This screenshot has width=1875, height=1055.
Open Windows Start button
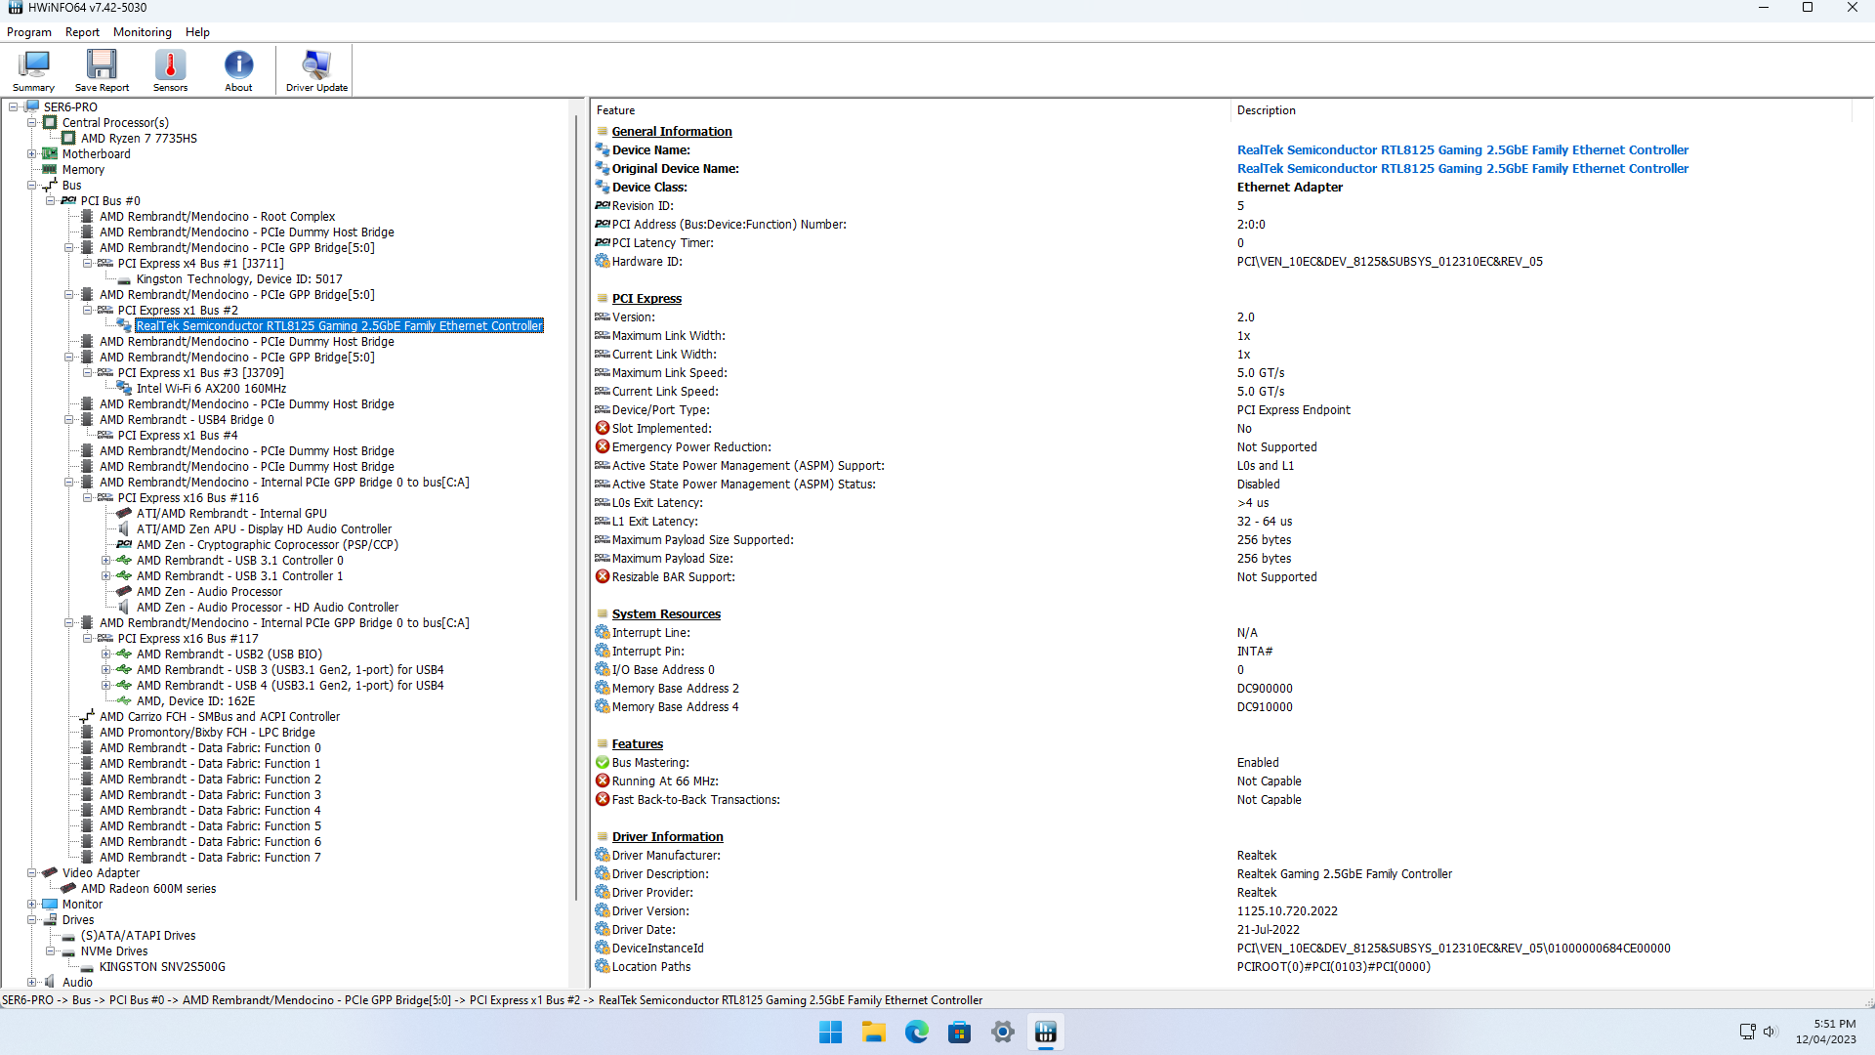(831, 1032)
